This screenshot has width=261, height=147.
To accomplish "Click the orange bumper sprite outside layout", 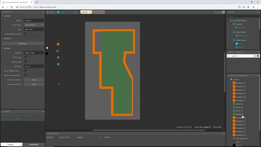I will pyautogui.click(x=58, y=44).
